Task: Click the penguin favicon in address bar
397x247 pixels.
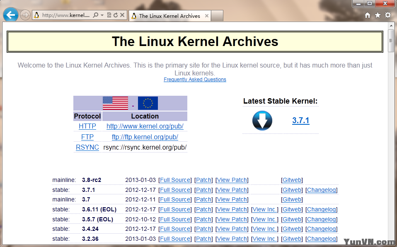Action: 37,15
